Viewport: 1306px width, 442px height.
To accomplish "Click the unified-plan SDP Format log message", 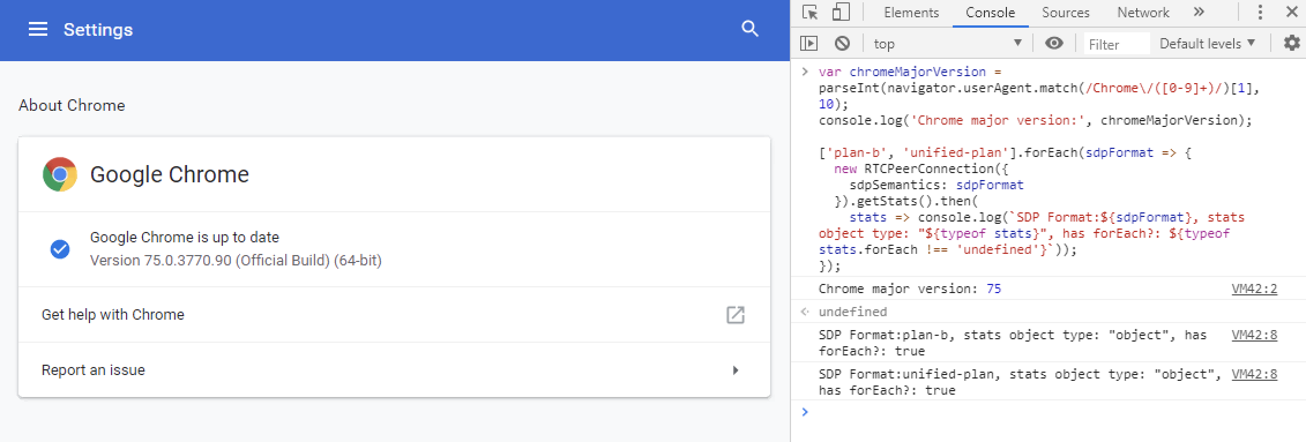I will [1020, 382].
